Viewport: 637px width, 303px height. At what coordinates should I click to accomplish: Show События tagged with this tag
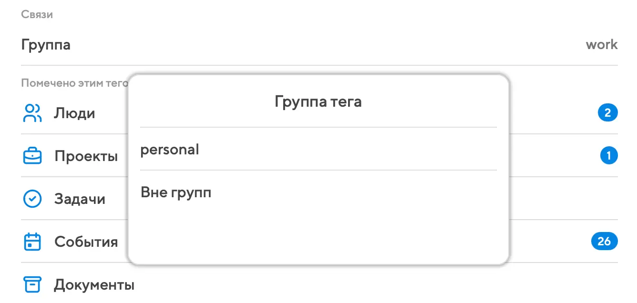tap(86, 242)
